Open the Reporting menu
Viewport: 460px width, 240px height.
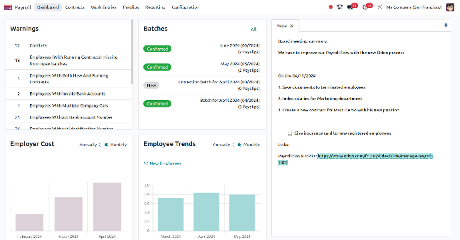pos(155,7)
